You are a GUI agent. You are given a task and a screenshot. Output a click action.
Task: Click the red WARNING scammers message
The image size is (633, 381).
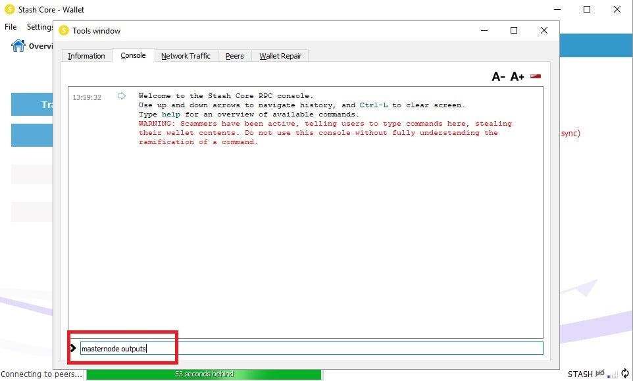tap(325, 133)
